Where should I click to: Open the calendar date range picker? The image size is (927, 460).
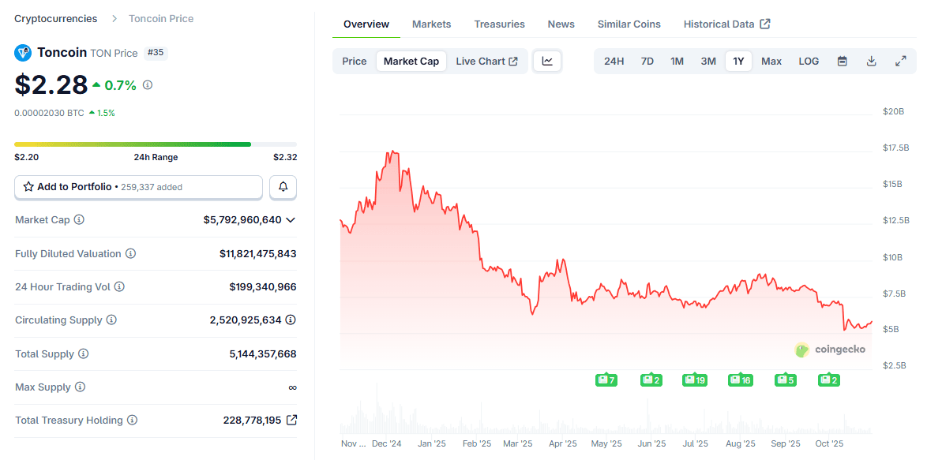click(x=842, y=61)
